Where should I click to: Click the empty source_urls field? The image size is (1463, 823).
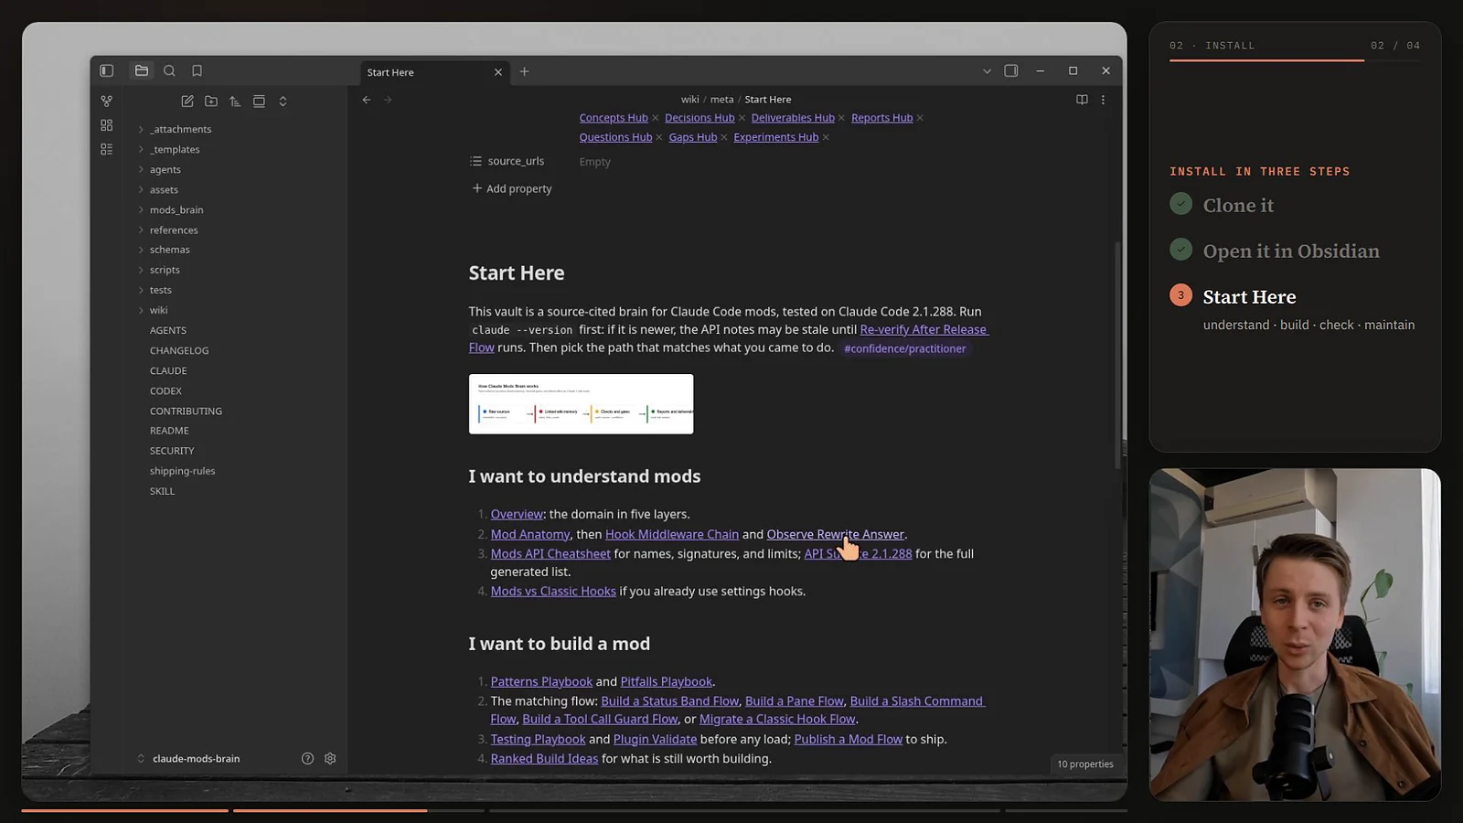[x=594, y=162]
